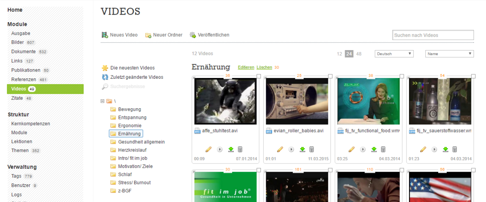Image resolution: width=486 pixels, height=202 pixels.
Task: Collapse the root folder tree node
Action: point(102,101)
